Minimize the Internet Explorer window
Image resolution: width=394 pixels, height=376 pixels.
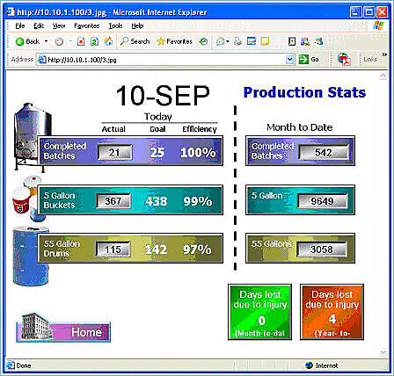356,12
